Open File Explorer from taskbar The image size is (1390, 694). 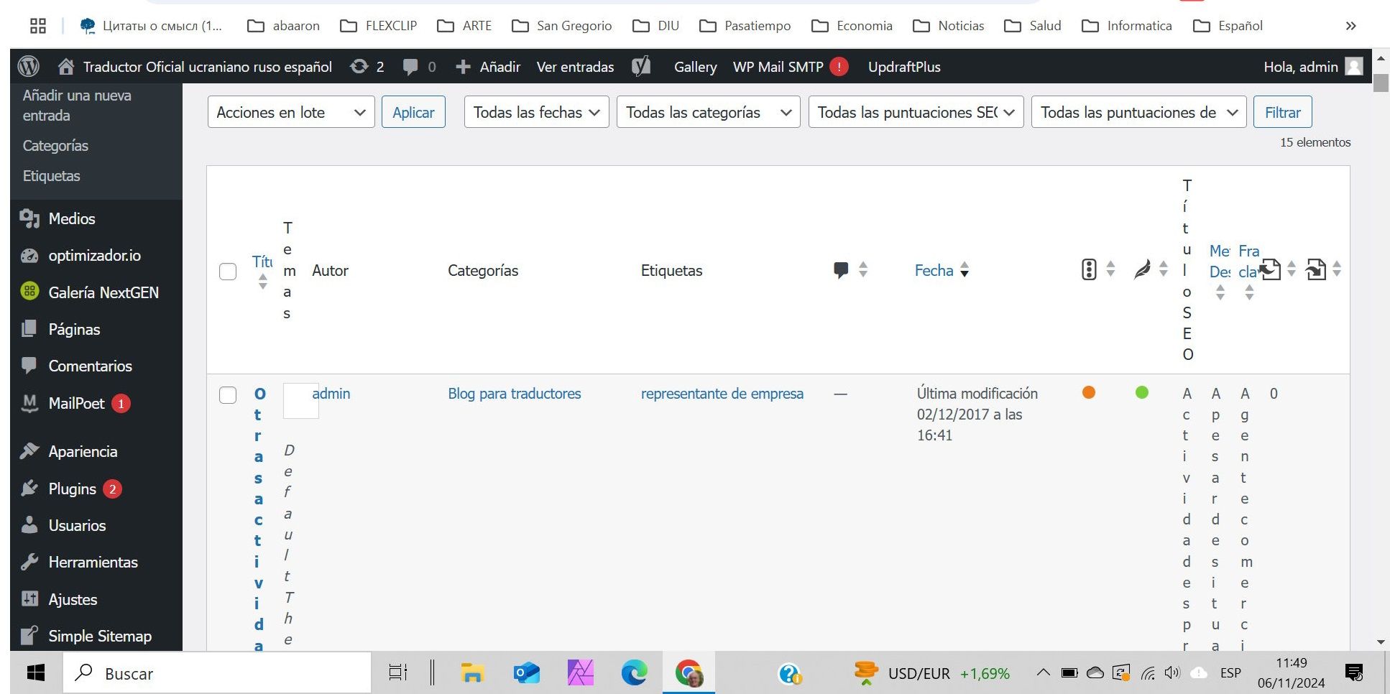pyautogui.click(x=472, y=673)
